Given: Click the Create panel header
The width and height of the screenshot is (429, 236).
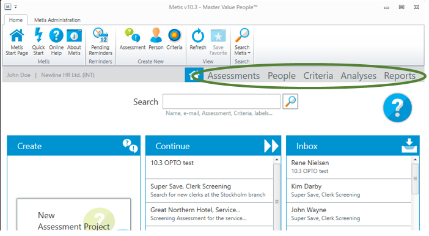Looking at the screenshot, I should (73, 146).
